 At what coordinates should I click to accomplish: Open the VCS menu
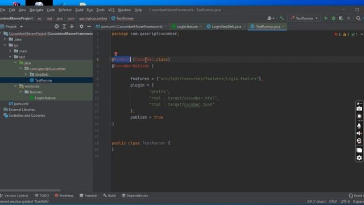click(x=111, y=10)
